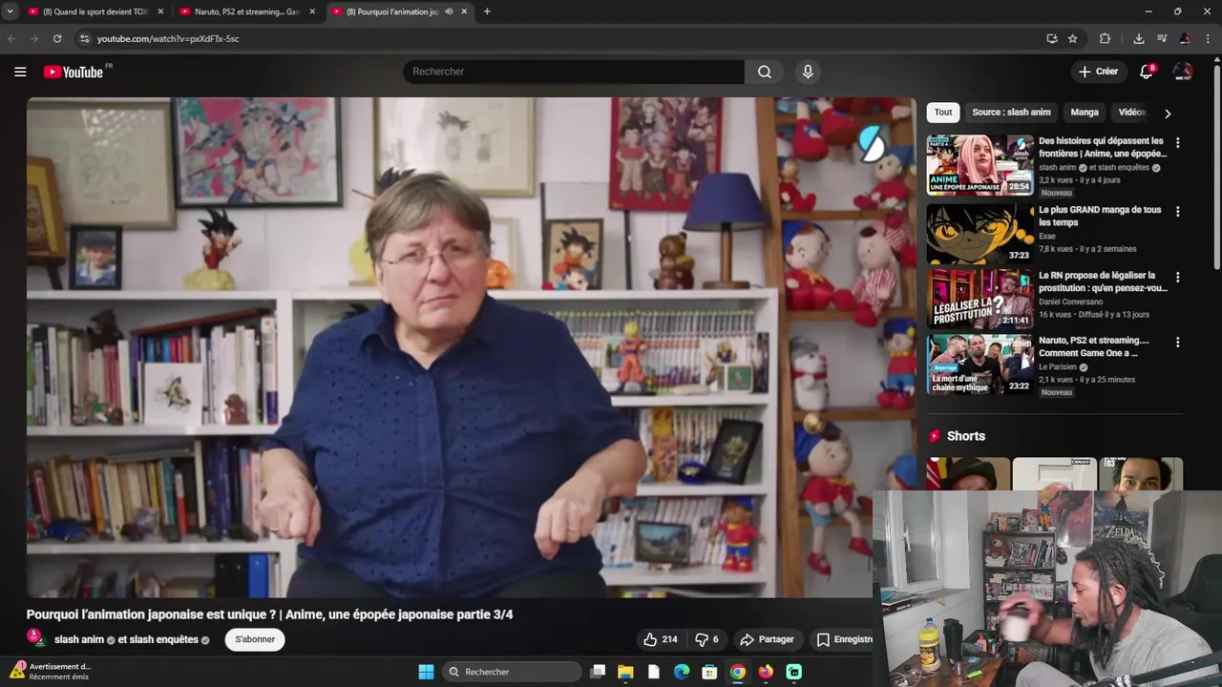Close the Pourquoi l'animation browser tab
The image size is (1222, 687).
click(465, 11)
